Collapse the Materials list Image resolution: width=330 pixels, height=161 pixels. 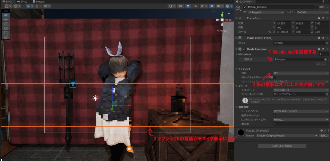point(236,54)
